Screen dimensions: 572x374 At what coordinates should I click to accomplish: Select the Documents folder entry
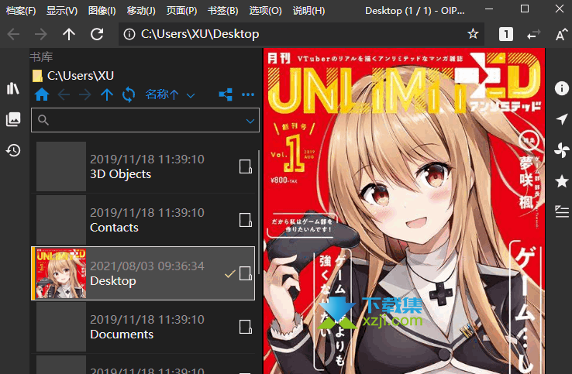point(143,327)
